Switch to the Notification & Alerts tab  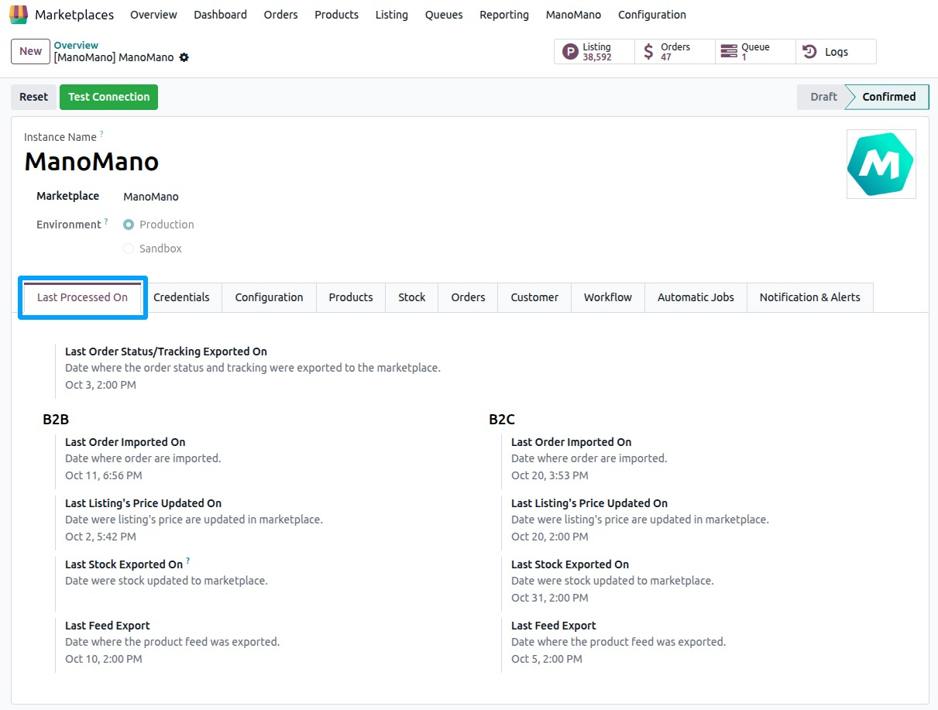pyautogui.click(x=809, y=297)
